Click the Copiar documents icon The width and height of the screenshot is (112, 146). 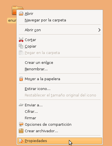click(21, 46)
